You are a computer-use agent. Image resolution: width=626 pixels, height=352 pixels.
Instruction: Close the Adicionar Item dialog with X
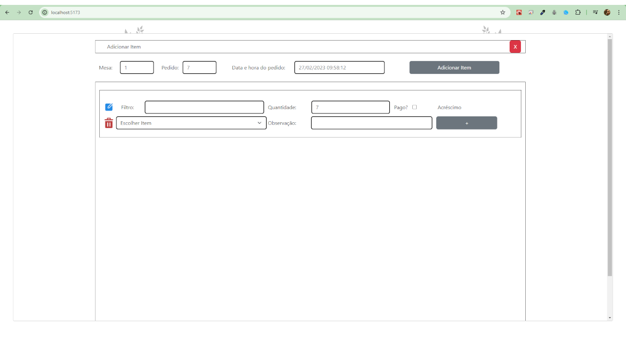pyautogui.click(x=515, y=46)
